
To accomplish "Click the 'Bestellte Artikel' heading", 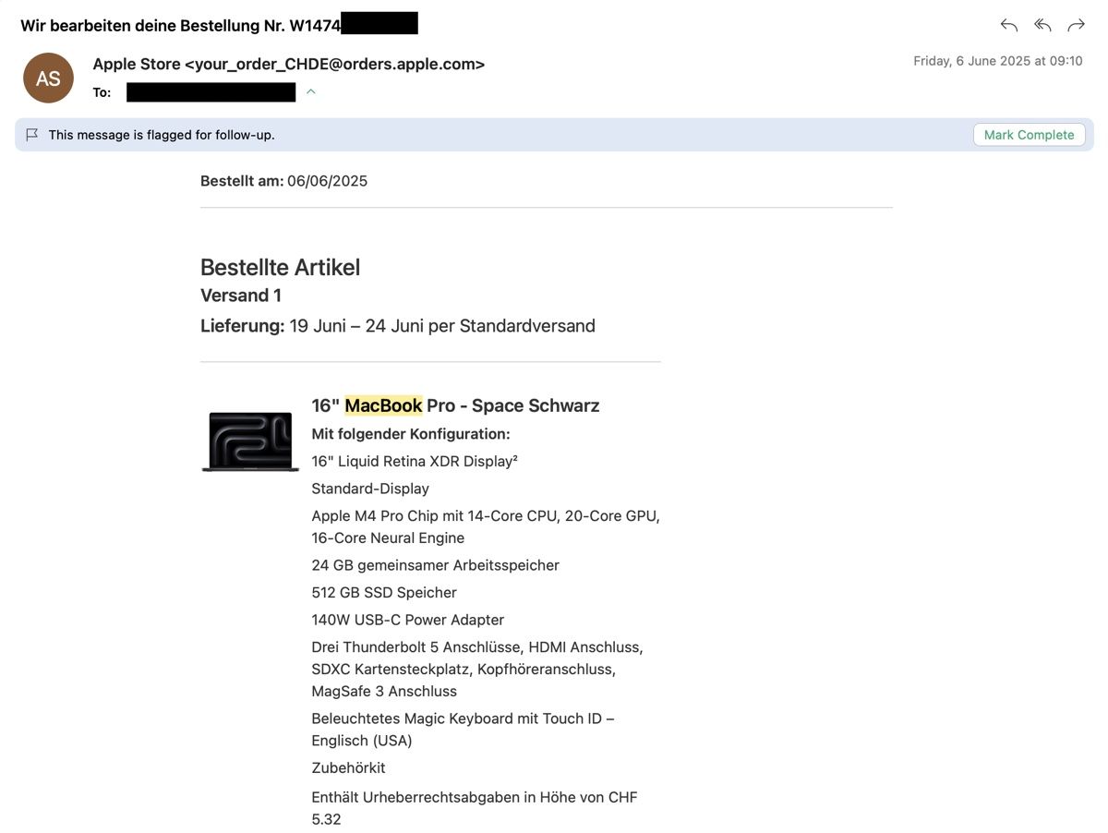I will pyautogui.click(x=280, y=268).
